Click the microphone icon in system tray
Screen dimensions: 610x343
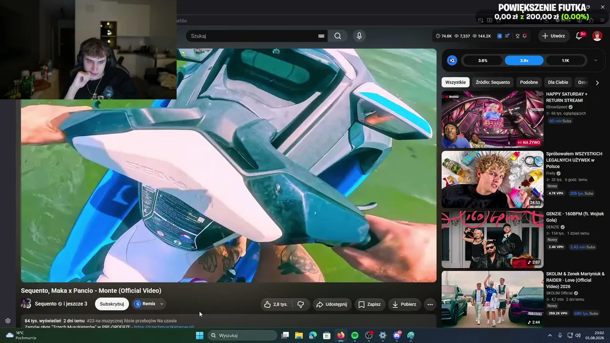point(560,335)
